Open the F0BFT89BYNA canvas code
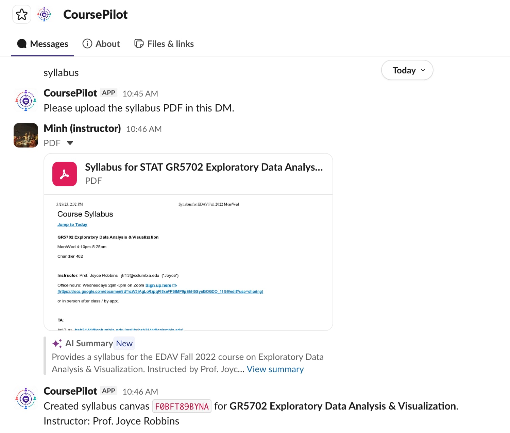Viewport: 510px width, 433px height. [x=182, y=406]
